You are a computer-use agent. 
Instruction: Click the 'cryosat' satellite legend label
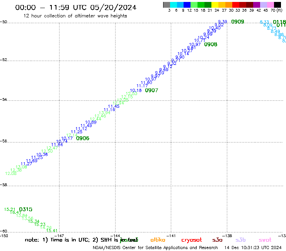pos(192,240)
